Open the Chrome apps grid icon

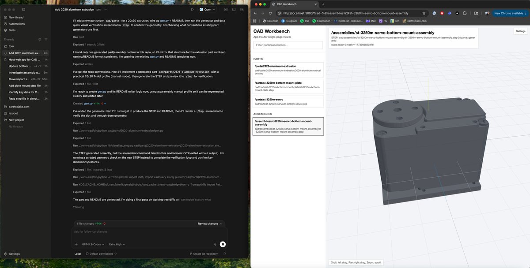tap(255, 21)
